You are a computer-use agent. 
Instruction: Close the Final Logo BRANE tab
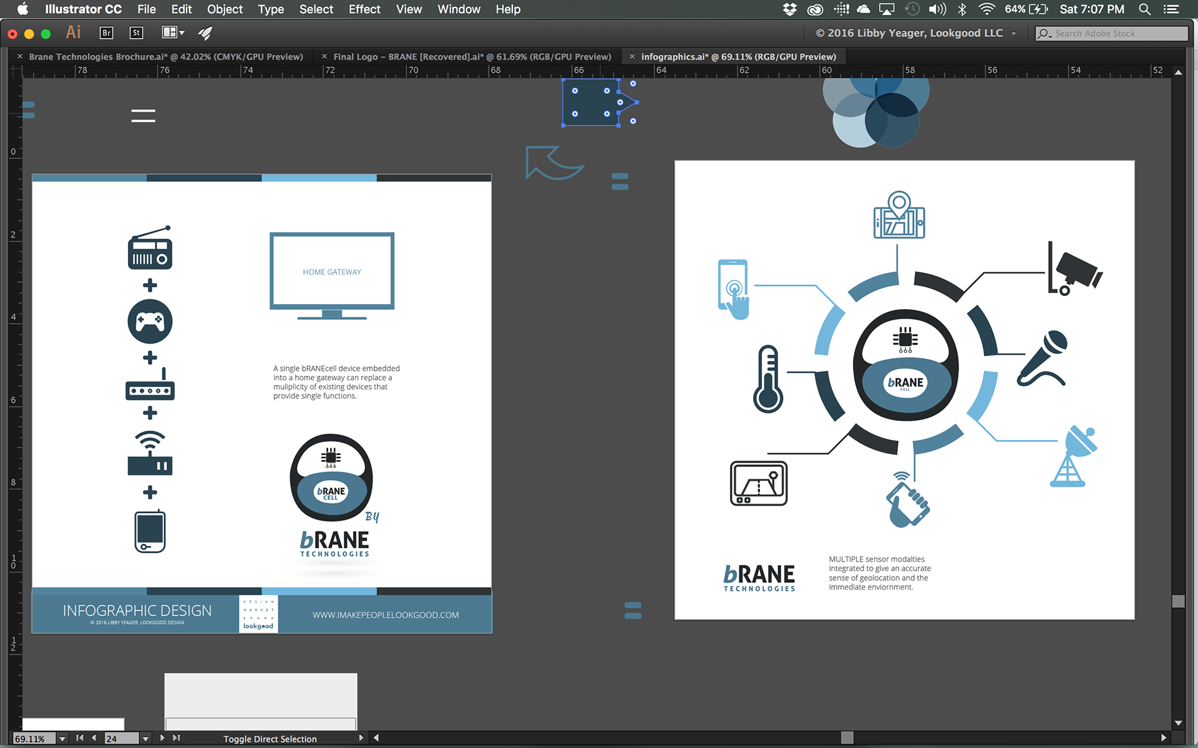click(324, 56)
